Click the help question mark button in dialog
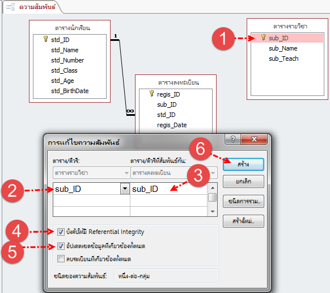The image size is (330, 293). click(233, 139)
